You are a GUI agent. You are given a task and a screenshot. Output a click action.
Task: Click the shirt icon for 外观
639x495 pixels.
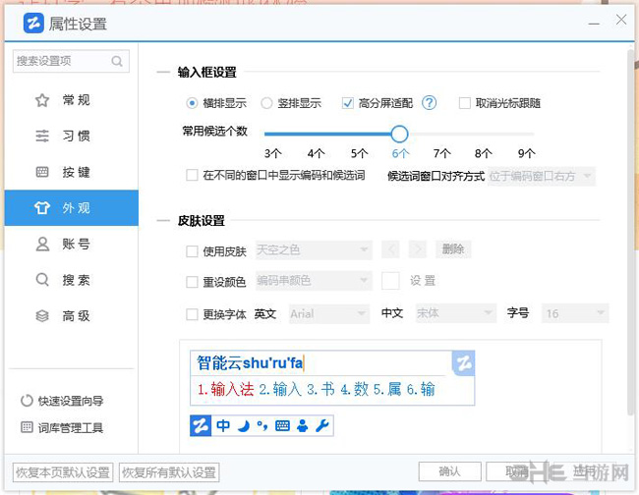point(42,207)
